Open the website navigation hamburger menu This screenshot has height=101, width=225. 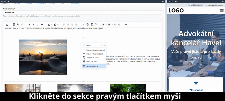coord(222,10)
